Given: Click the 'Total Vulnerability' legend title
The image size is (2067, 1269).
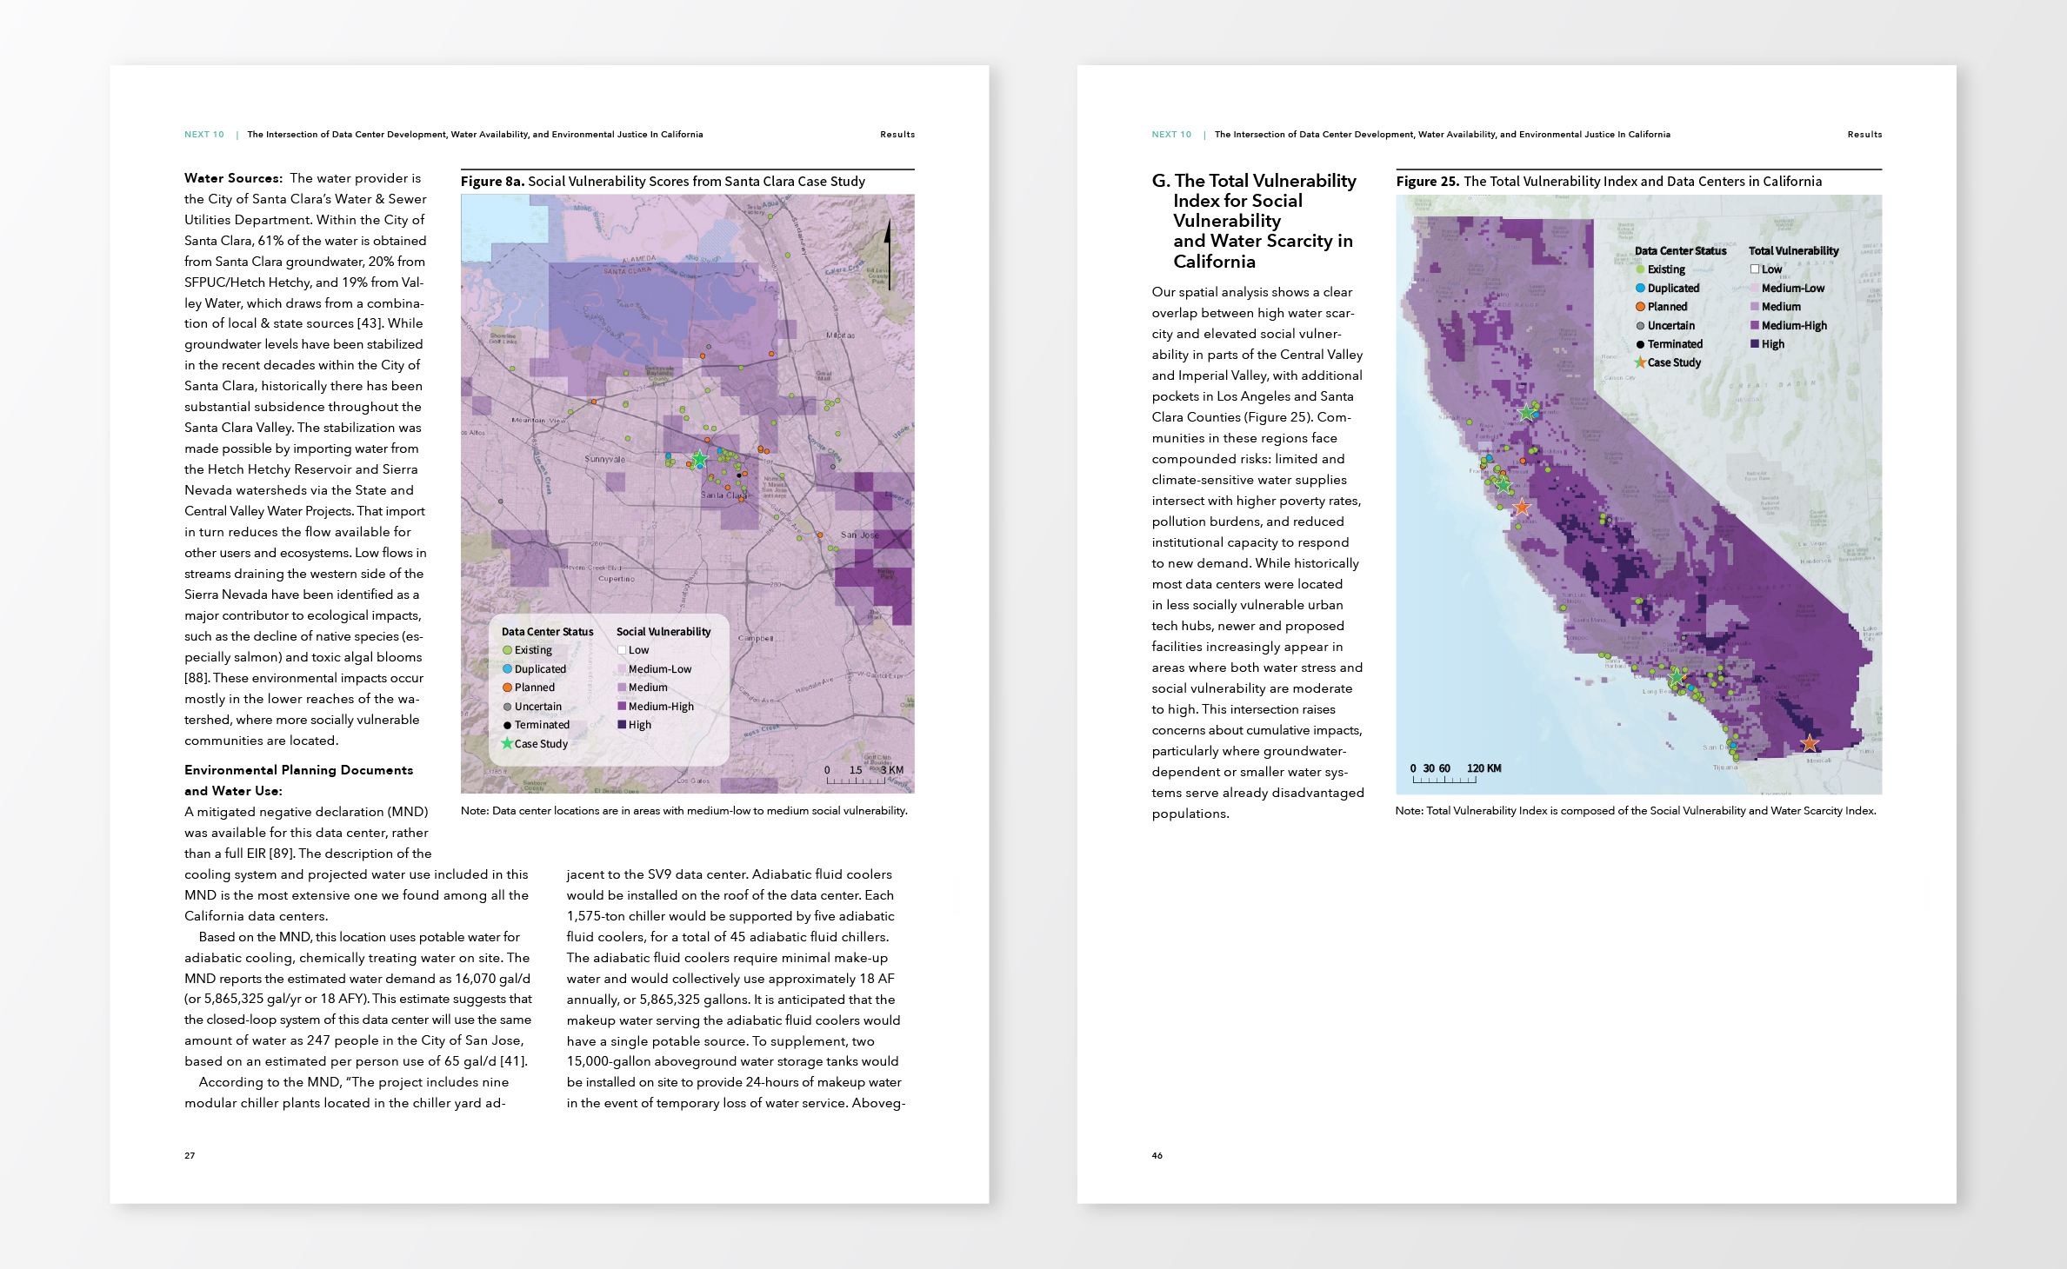Looking at the screenshot, I should (x=1794, y=251).
